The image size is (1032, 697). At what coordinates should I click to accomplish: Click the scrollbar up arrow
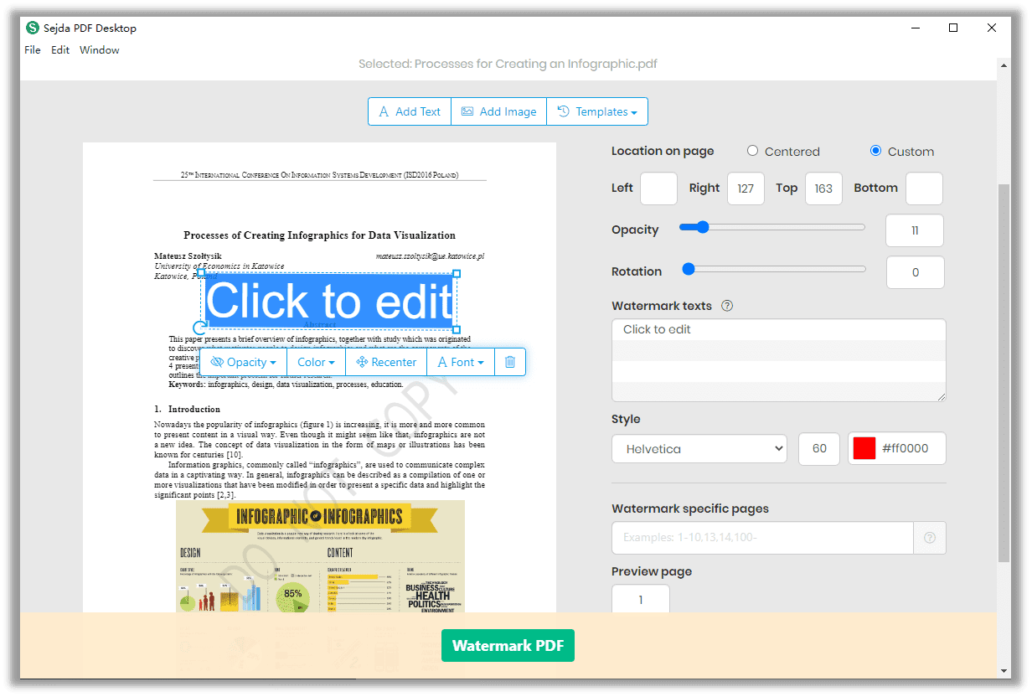click(x=1004, y=65)
